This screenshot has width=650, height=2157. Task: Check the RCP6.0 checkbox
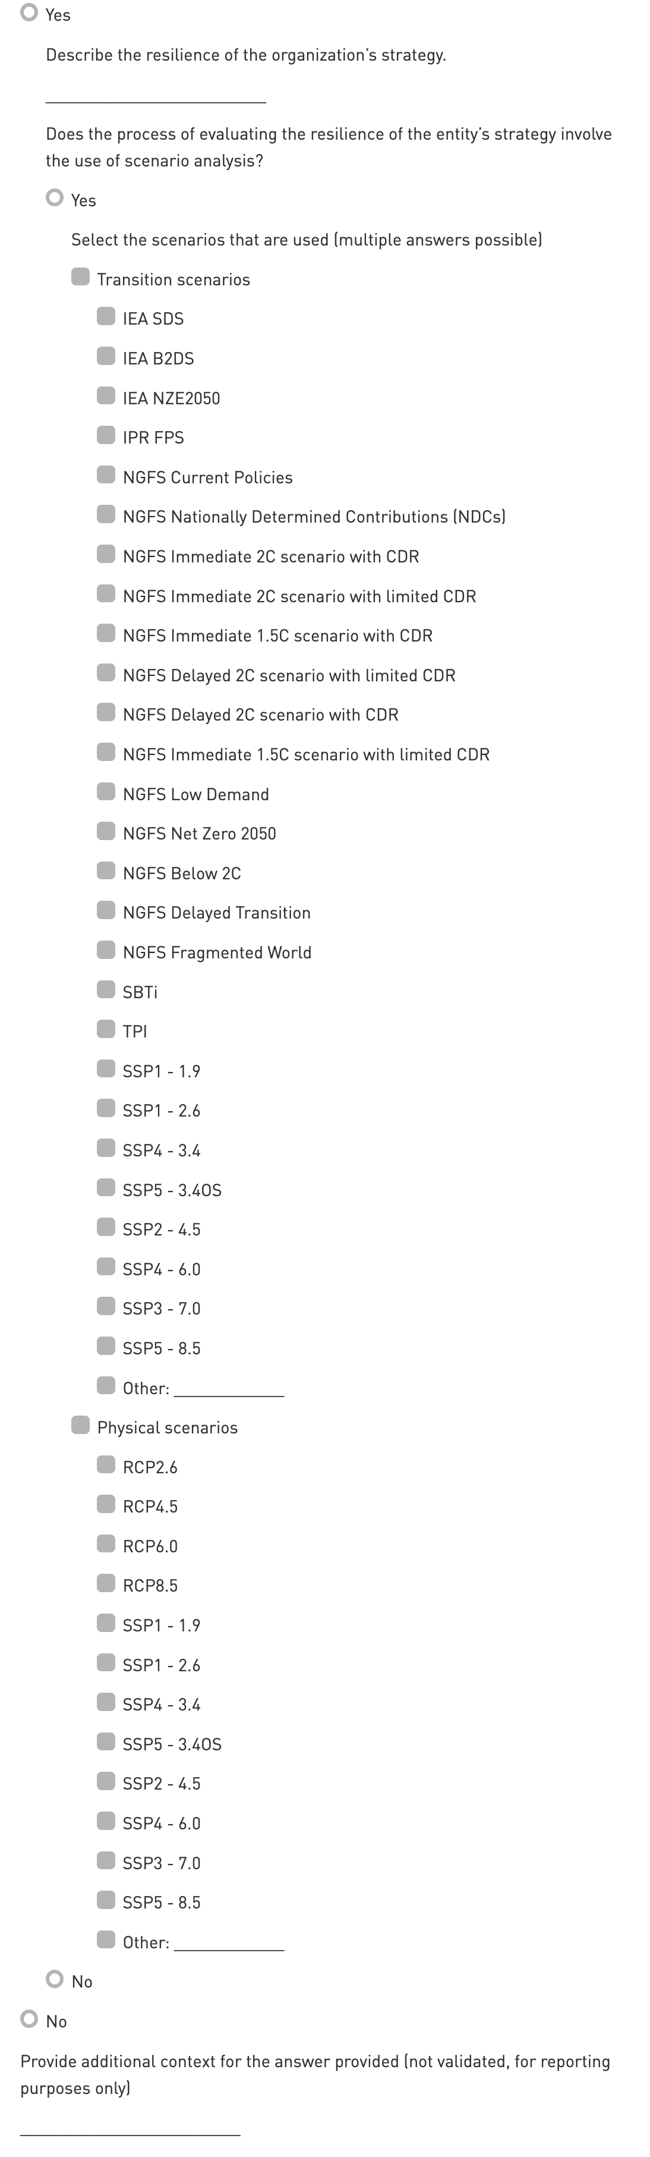pos(105,1544)
